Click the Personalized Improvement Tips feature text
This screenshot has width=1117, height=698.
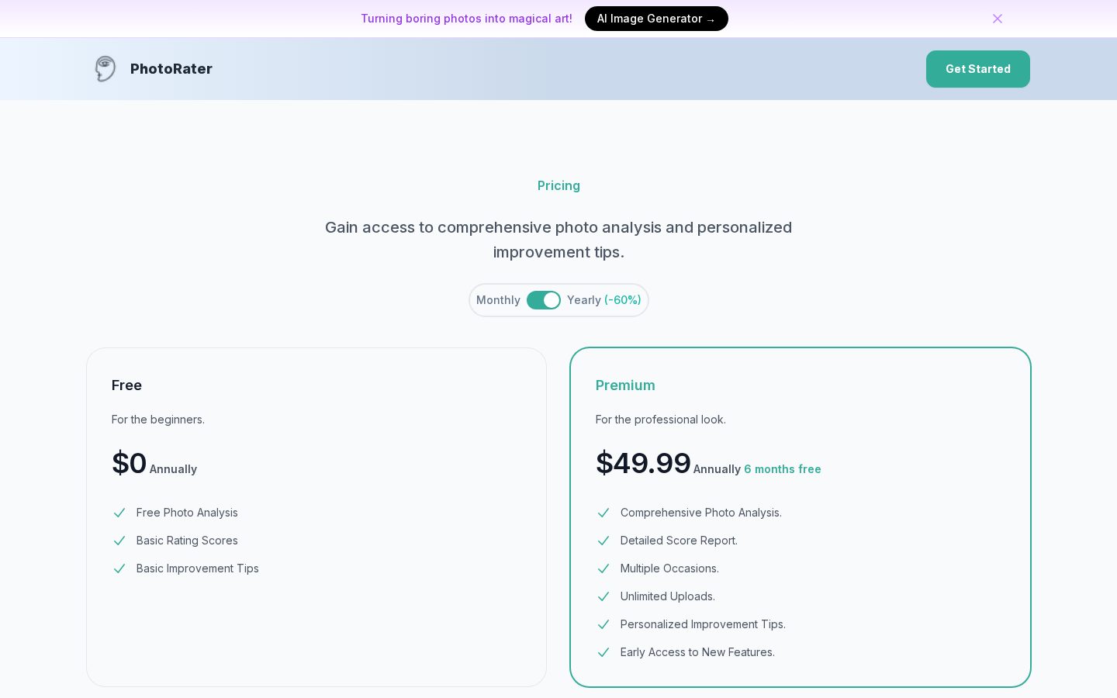(x=703, y=624)
